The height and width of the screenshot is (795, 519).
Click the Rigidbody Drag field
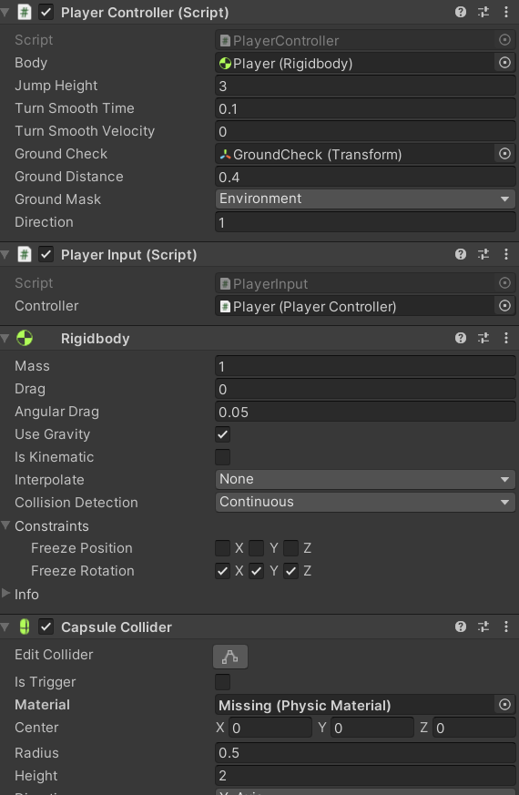(x=365, y=389)
